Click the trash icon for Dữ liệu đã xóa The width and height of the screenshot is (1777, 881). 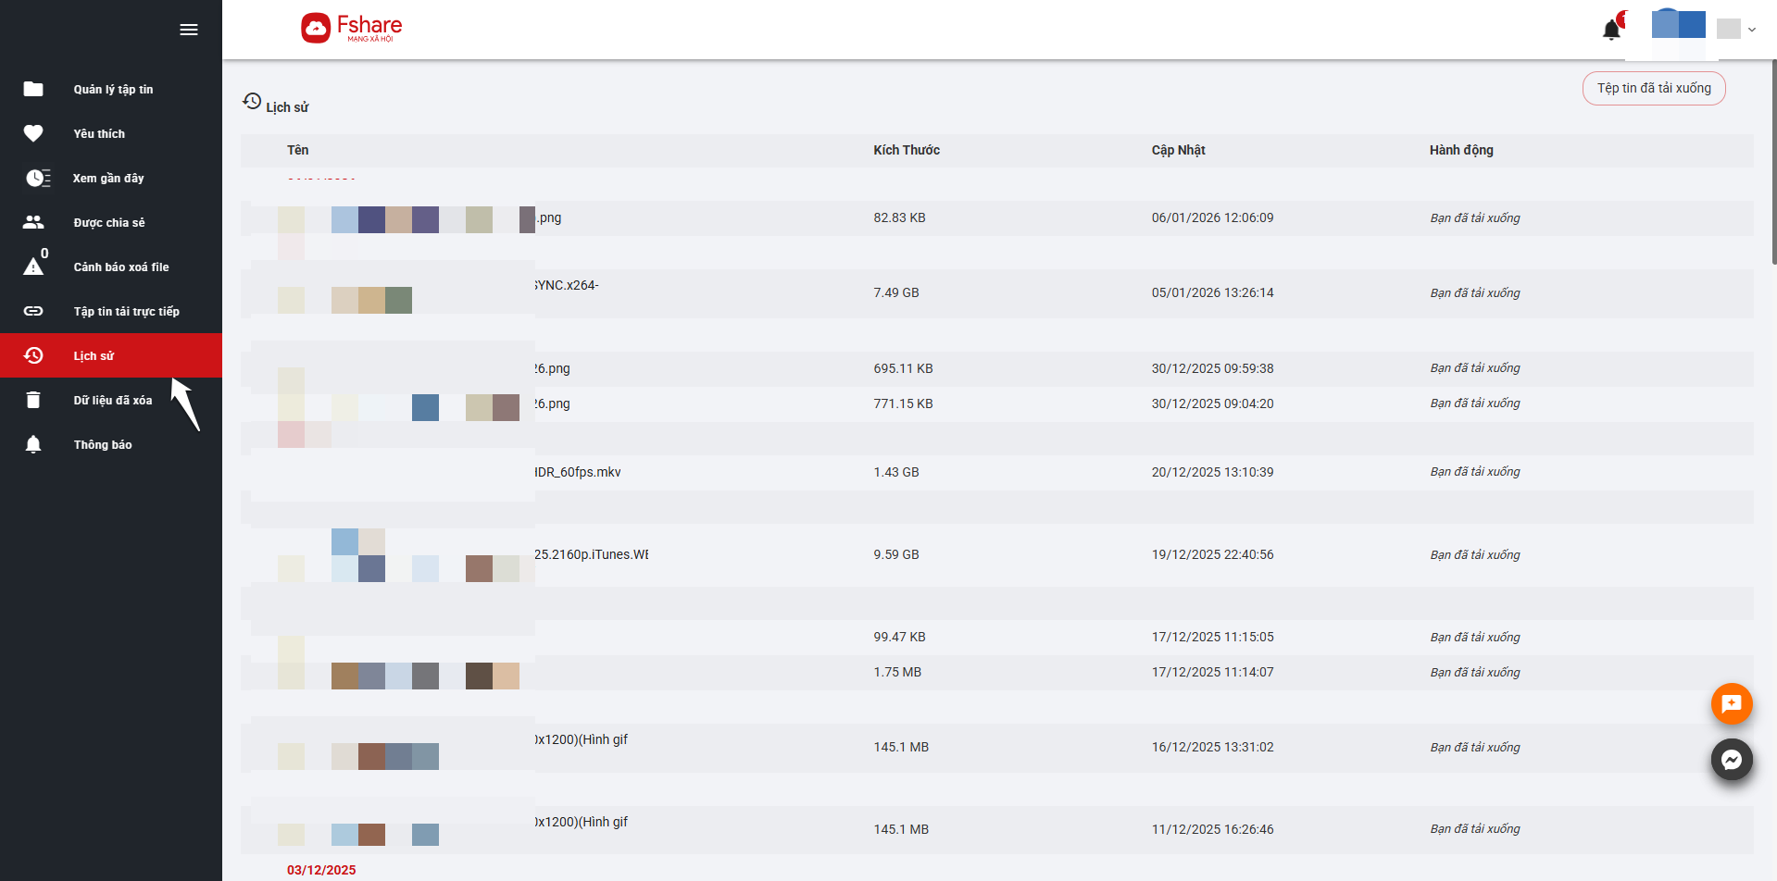[33, 400]
